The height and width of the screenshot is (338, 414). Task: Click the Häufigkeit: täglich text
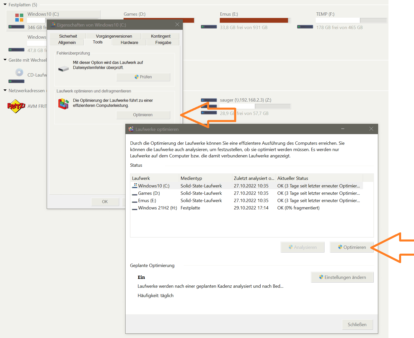[156, 295]
